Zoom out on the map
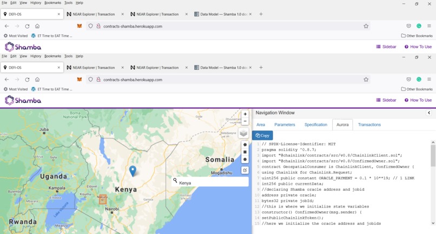 click(x=245, y=121)
